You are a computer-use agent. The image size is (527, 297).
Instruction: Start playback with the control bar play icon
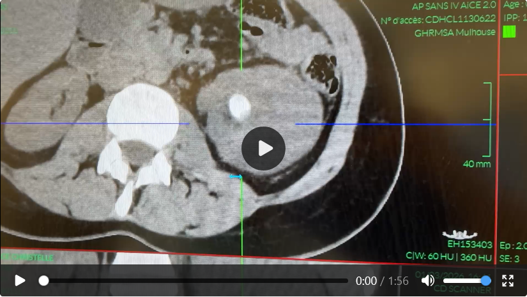click(20, 281)
